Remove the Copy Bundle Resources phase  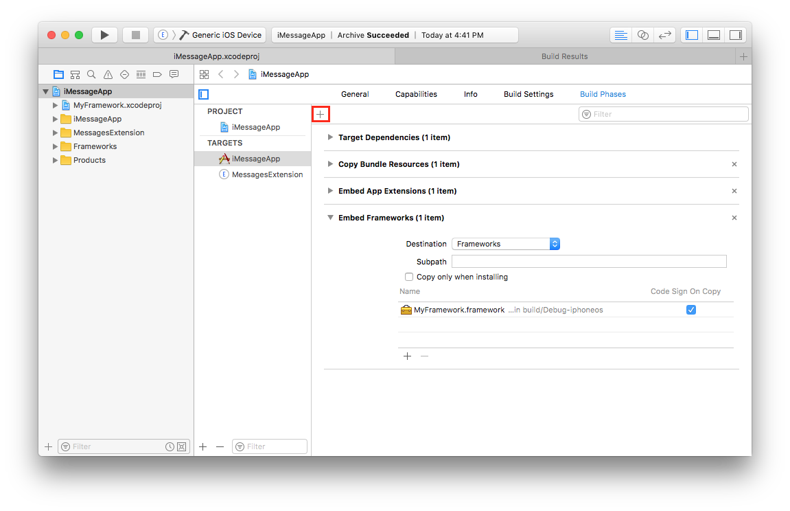pyautogui.click(x=734, y=164)
